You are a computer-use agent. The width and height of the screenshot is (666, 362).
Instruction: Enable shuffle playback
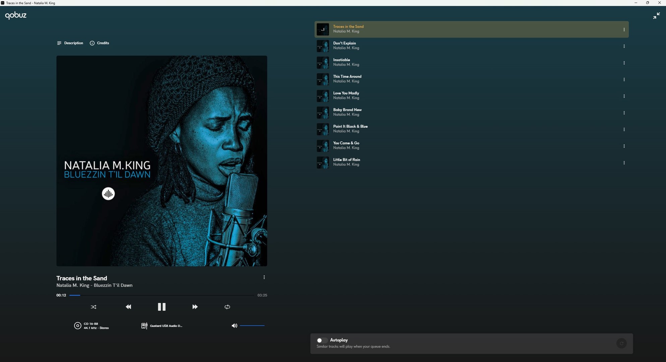coord(94,307)
